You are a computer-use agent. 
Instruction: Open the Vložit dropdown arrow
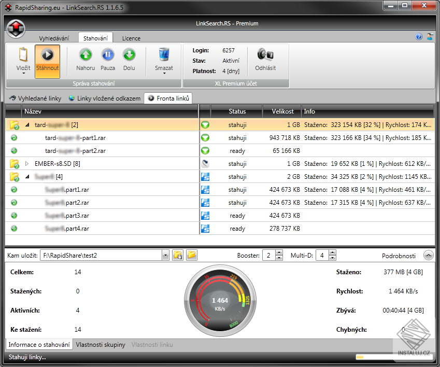[23, 74]
